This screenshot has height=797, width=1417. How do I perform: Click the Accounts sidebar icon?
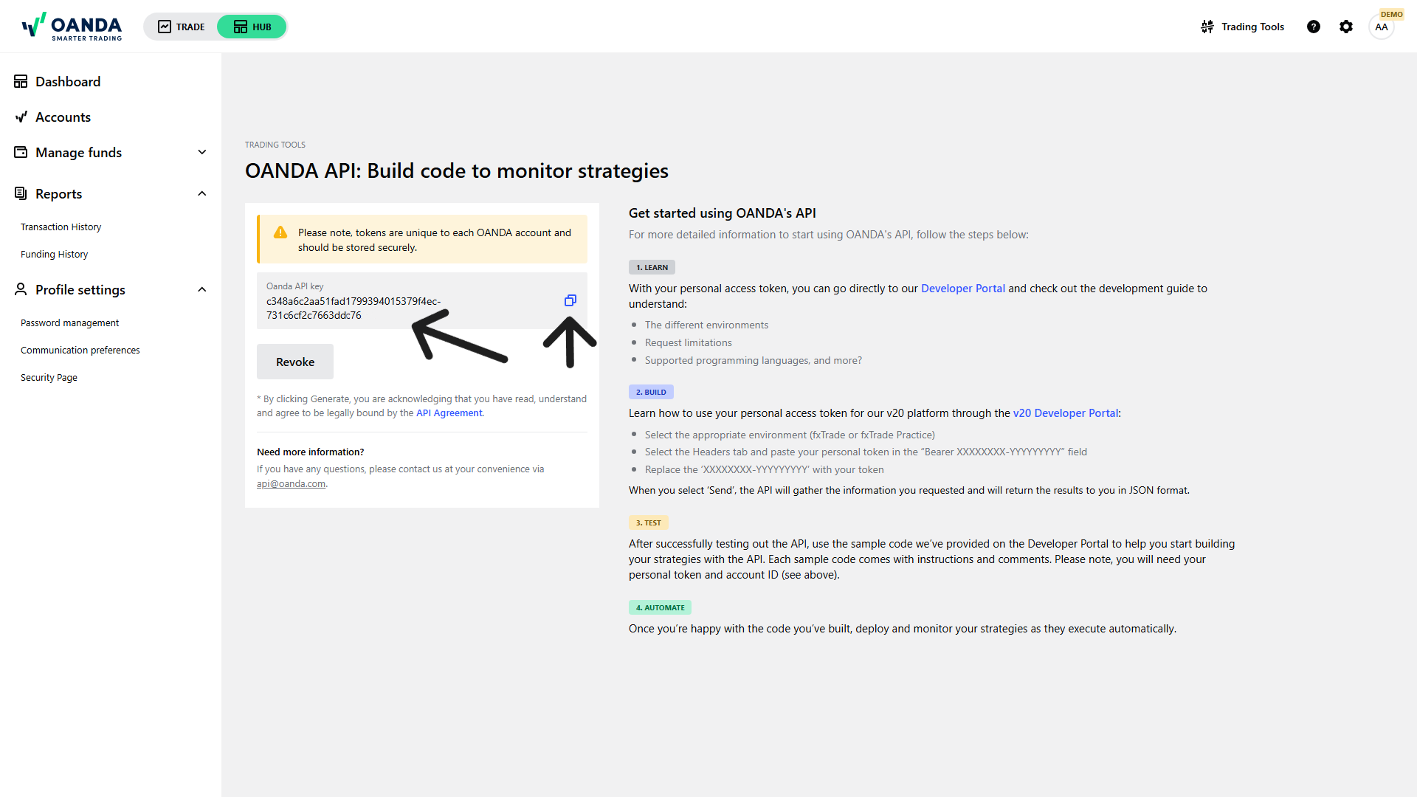pyautogui.click(x=21, y=117)
